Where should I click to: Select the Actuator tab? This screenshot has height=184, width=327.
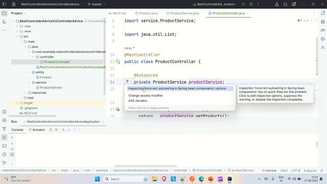[37, 130]
